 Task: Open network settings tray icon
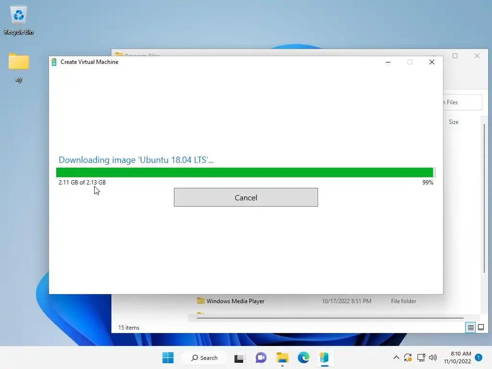[421, 357]
